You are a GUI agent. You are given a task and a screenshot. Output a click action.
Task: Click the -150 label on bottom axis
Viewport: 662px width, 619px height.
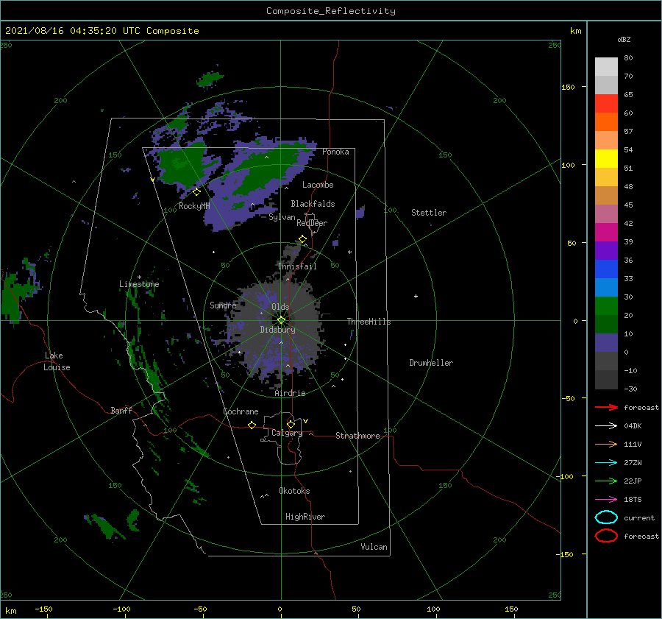click(43, 609)
